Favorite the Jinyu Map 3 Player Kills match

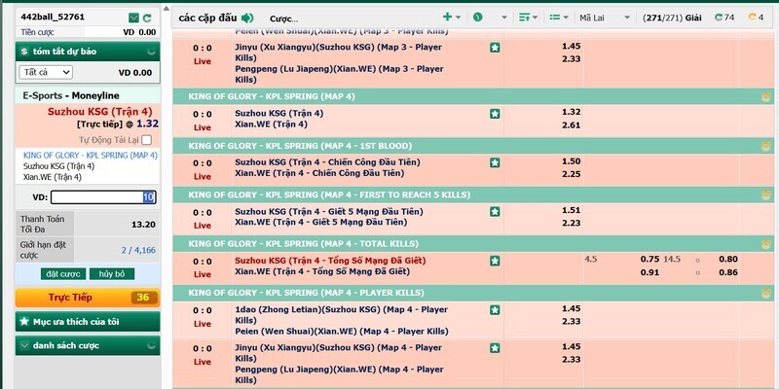pyautogui.click(x=495, y=48)
